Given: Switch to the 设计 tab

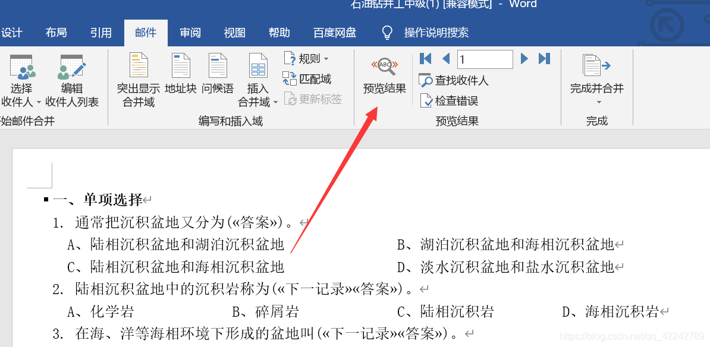Looking at the screenshot, I should pyautogui.click(x=11, y=33).
